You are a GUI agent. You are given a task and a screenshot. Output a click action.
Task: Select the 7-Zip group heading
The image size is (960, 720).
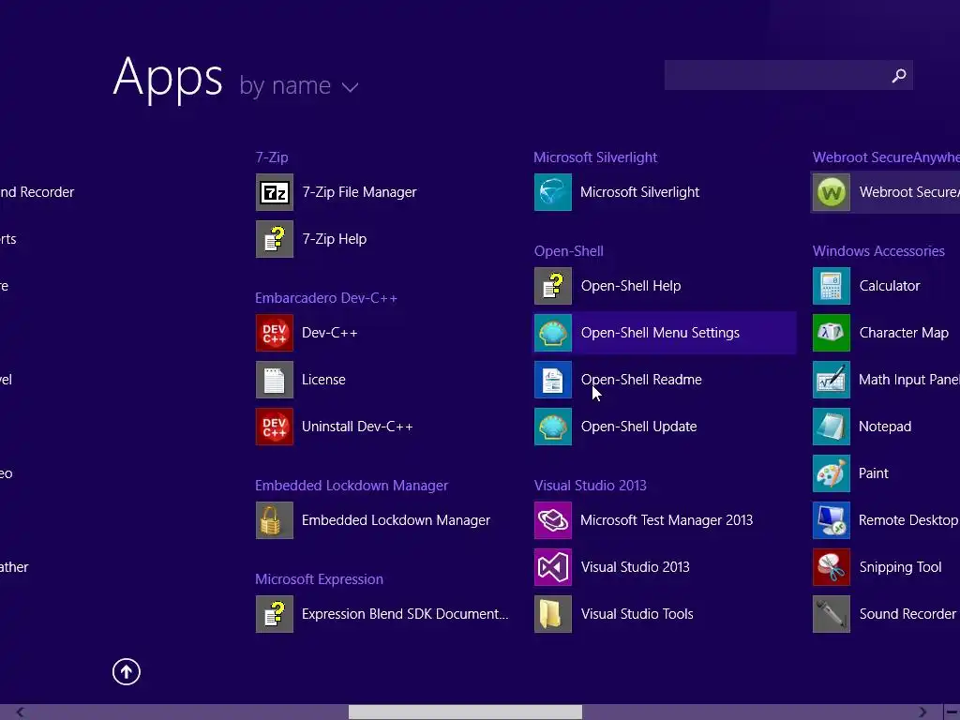point(272,157)
